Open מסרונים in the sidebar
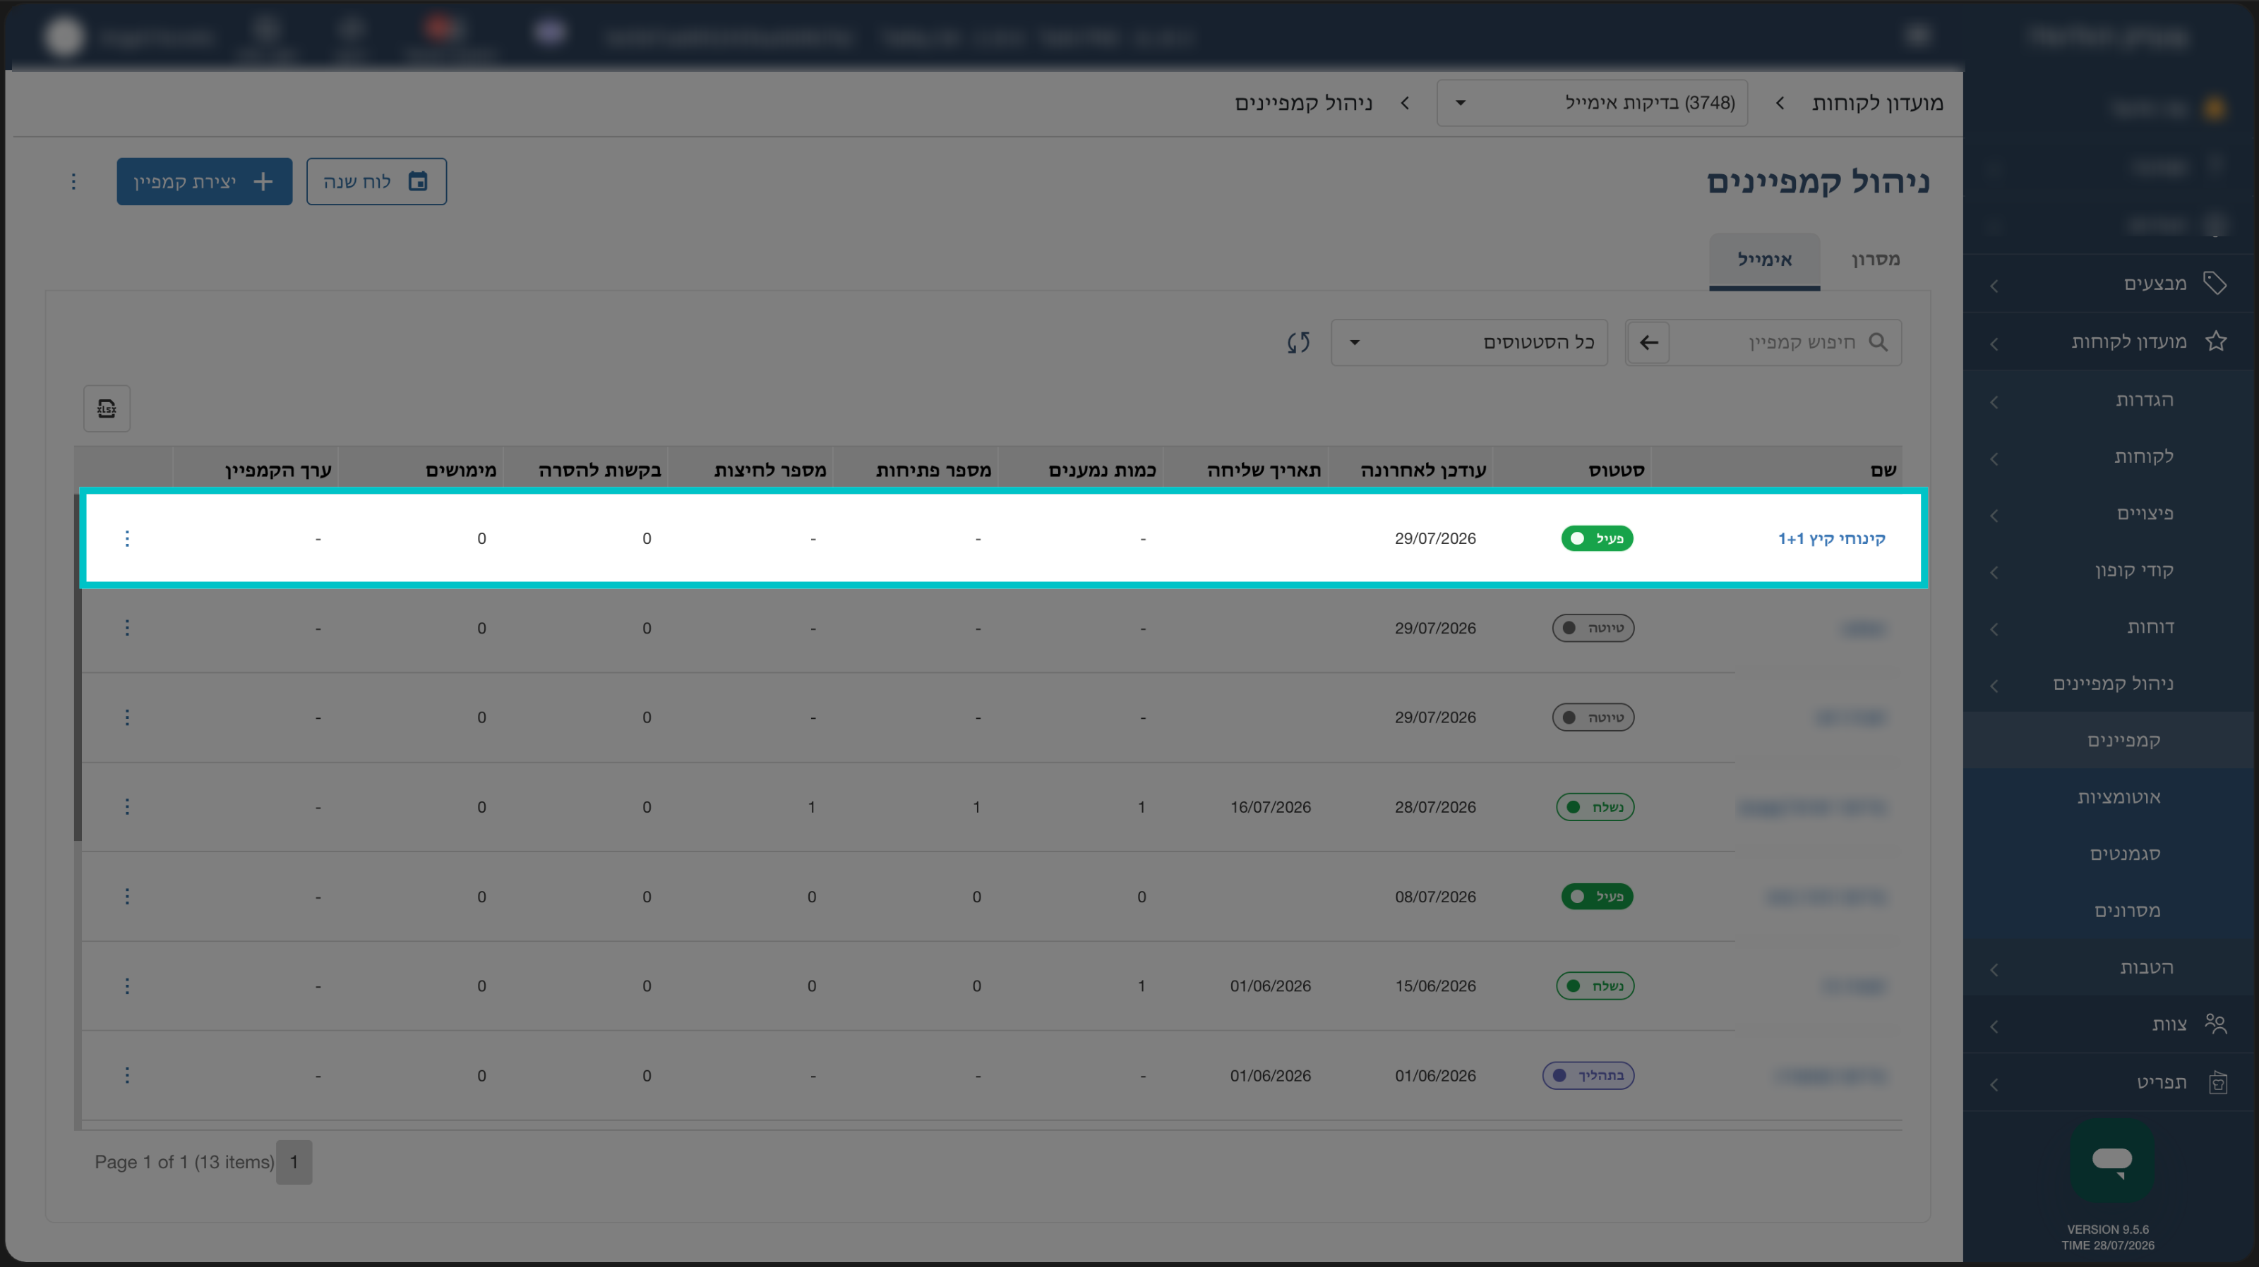The image size is (2259, 1267). pyautogui.click(x=2109, y=910)
